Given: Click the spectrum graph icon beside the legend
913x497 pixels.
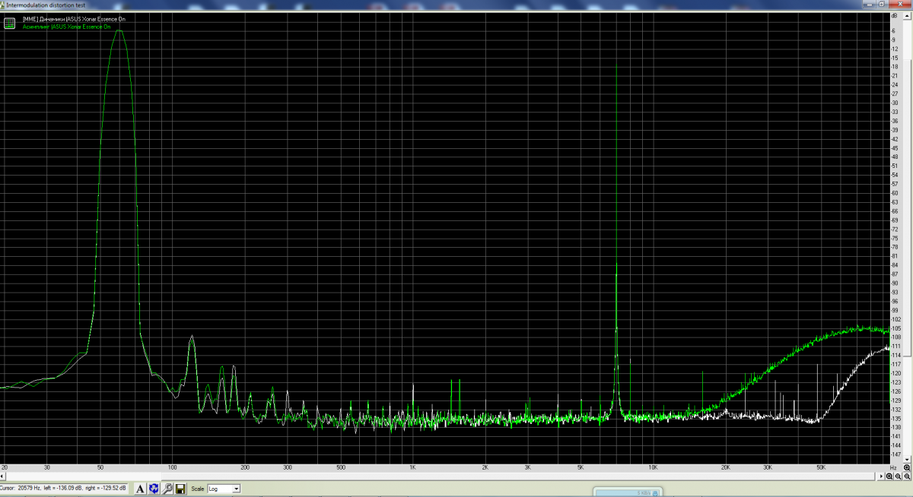Looking at the screenshot, I should tap(9, 24).
